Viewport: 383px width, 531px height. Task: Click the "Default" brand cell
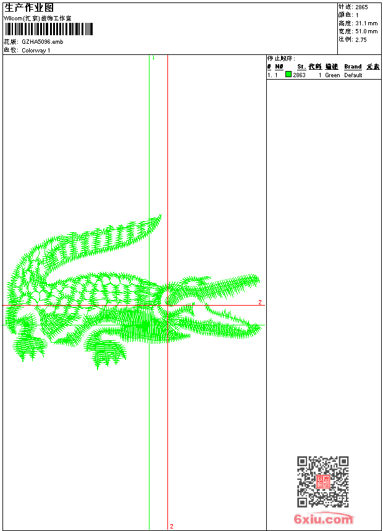click(353, 75)
